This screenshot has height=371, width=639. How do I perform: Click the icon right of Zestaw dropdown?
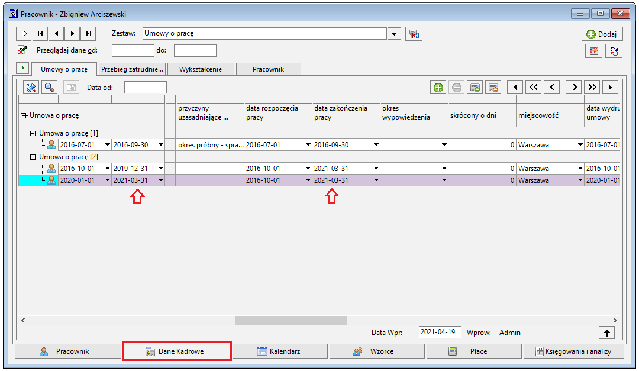(414, 34)
